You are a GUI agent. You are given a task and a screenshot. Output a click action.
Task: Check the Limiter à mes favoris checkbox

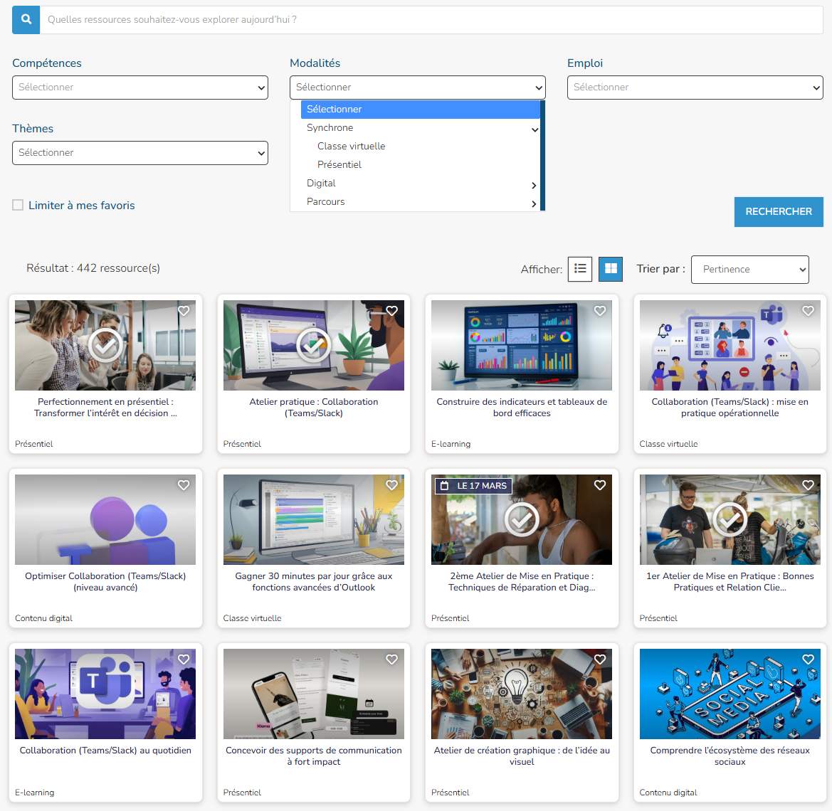coord(18,205)
